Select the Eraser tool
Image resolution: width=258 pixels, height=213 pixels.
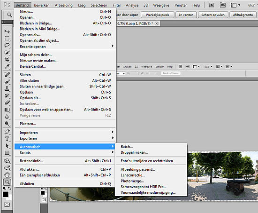tap(7, 103)
